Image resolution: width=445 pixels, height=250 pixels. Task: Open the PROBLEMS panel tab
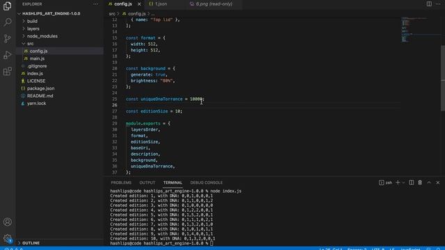(x=121, y=183)
